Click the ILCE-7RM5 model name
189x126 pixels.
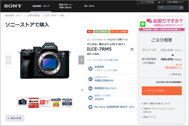[x=99, y=49]
